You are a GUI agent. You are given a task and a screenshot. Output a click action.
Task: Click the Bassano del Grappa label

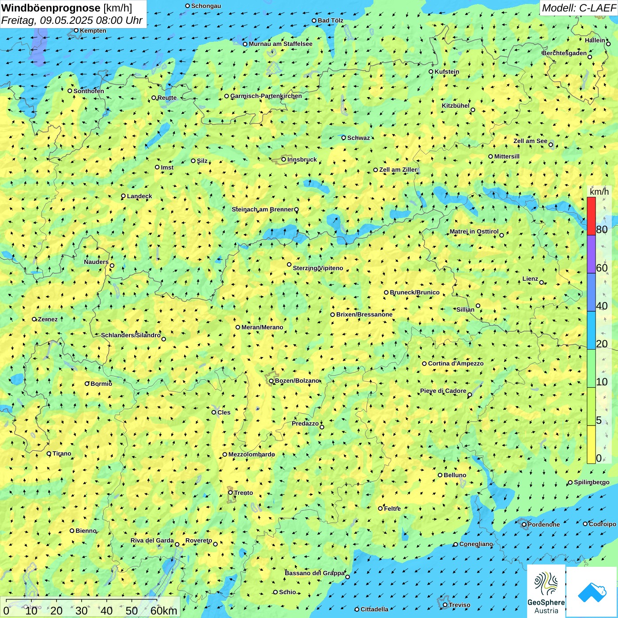[314, 573]
